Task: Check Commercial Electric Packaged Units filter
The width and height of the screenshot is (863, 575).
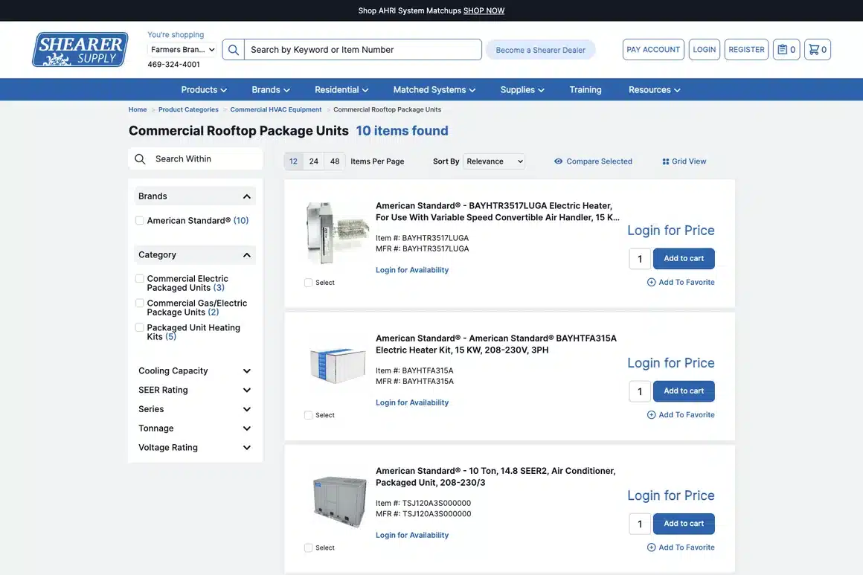Action: point(140,279)
